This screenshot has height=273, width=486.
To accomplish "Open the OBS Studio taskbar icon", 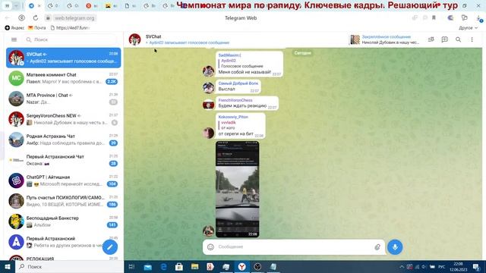I will (257, 266).
